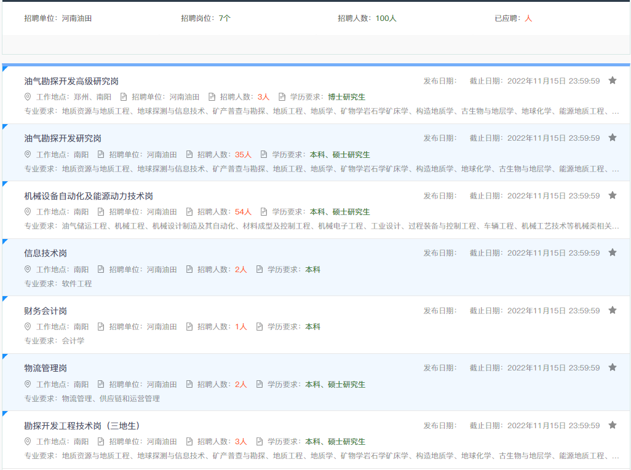Click the 招聘人数 icon on 财务会计岗 row
The height and width of the screenshot is (470, 631).
pos(189,326)
